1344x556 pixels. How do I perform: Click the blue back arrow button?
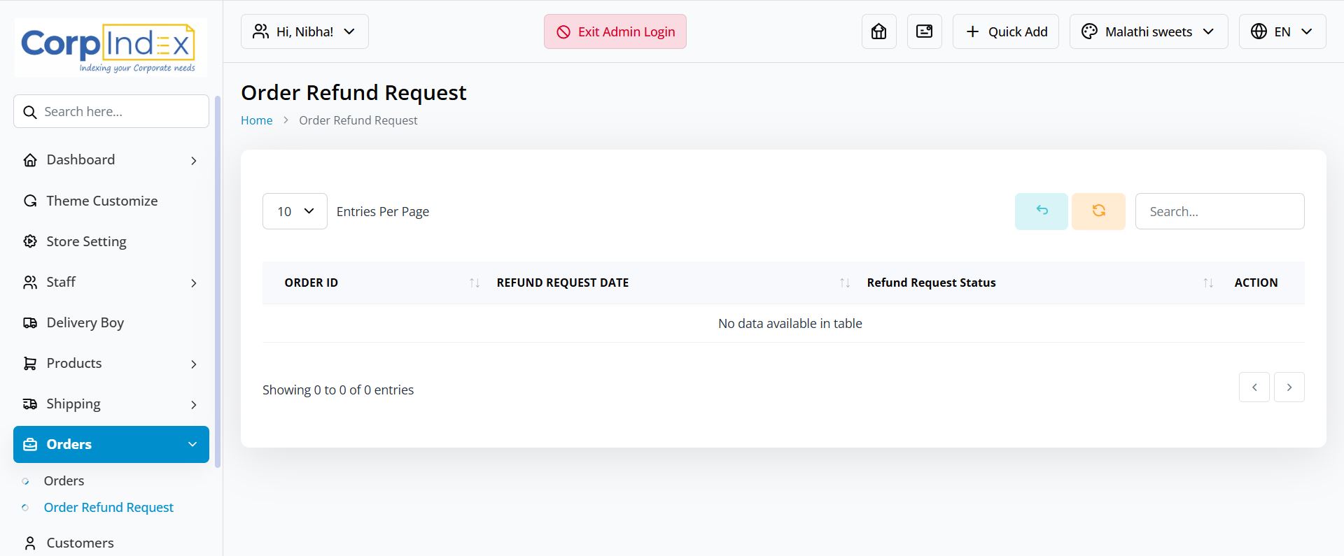click(1041, 211)
